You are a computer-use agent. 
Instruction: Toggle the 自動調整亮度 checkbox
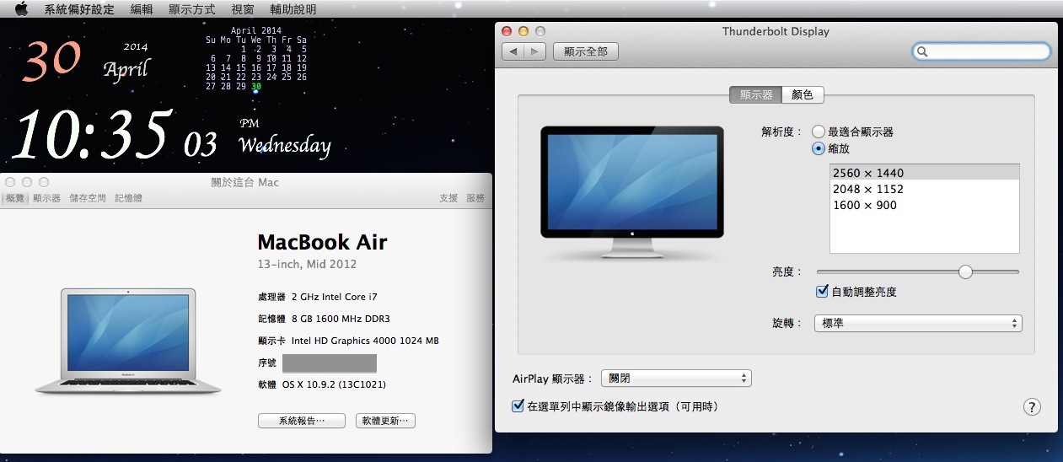[x=823, y=292]
